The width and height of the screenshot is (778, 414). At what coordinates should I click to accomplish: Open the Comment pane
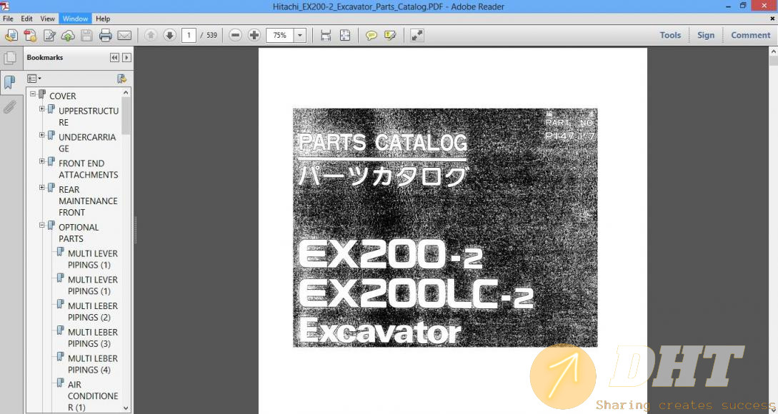(x=750, y=35)
